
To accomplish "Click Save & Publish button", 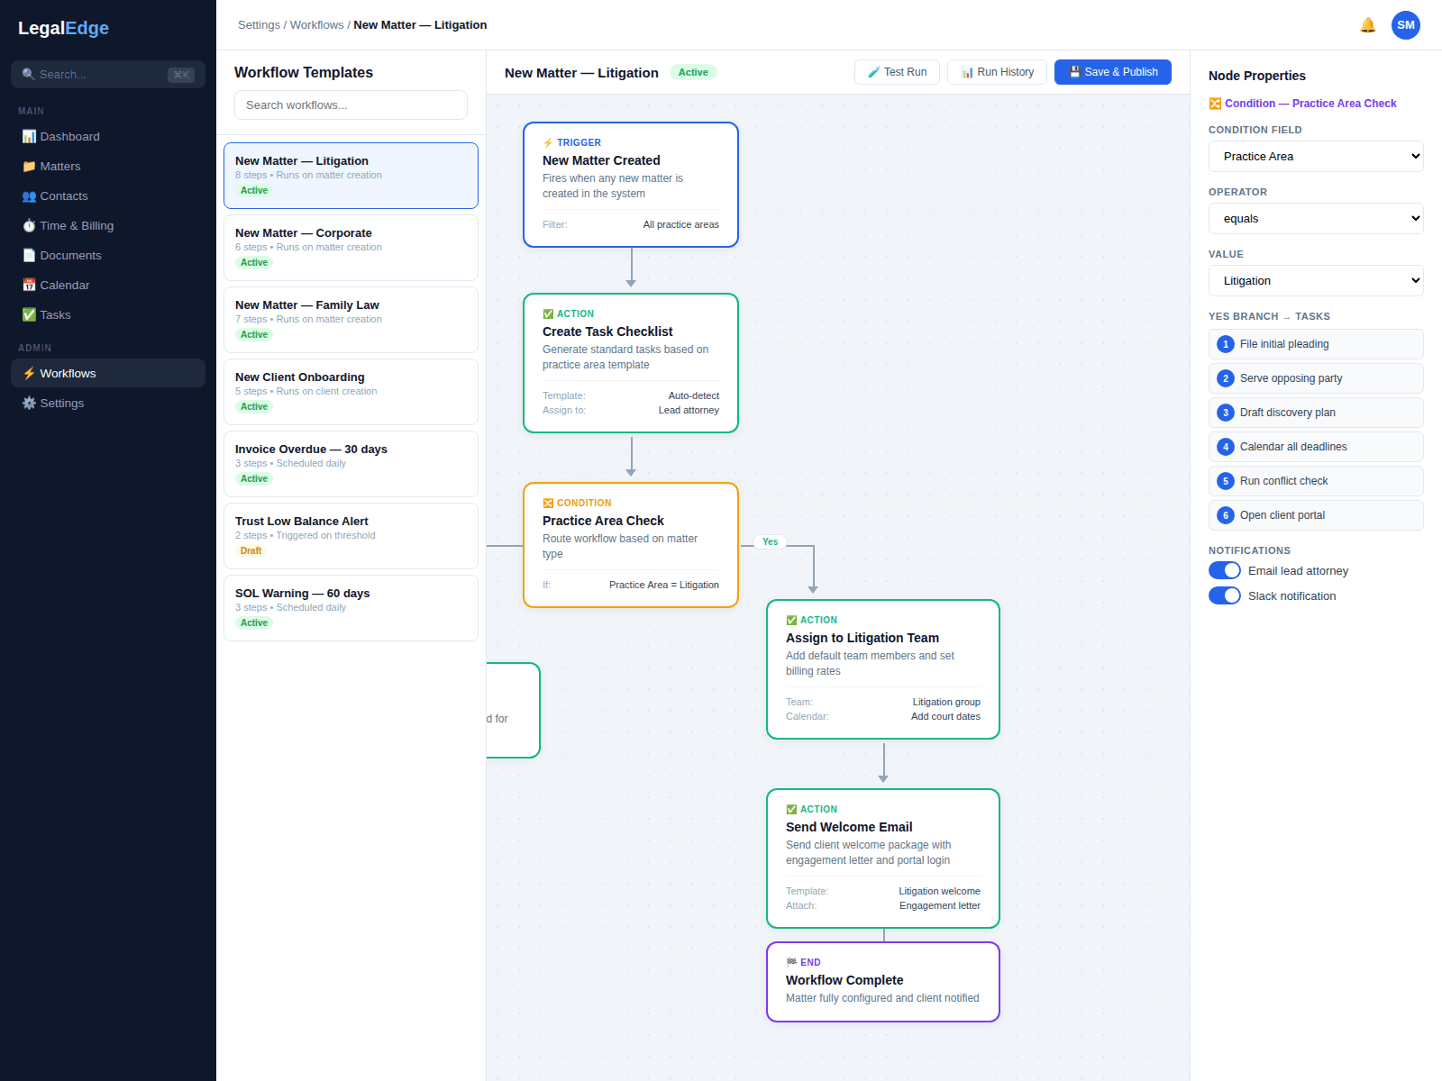I will tap(1113, 72).
